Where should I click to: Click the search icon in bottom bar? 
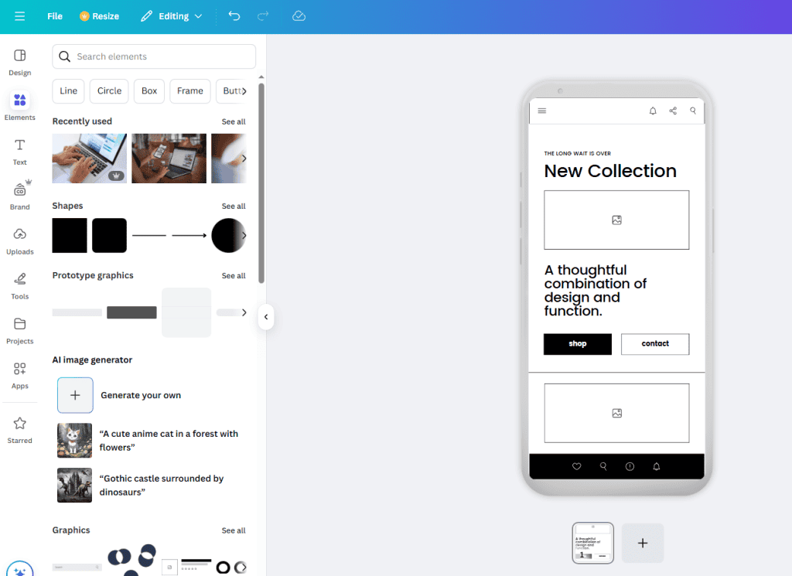point(603,466)
